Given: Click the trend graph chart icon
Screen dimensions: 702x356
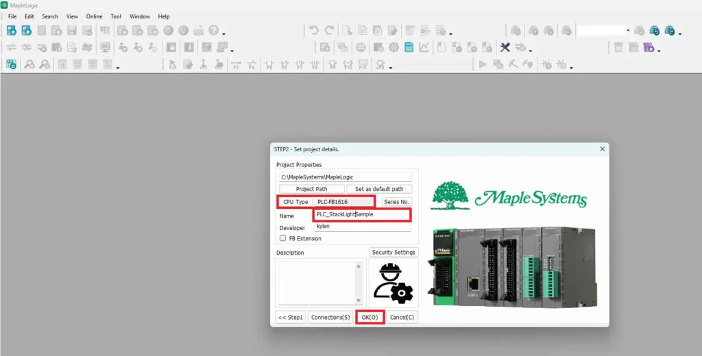Looking at the screenshot, I should pyautogui.click(x=424, y=47).
